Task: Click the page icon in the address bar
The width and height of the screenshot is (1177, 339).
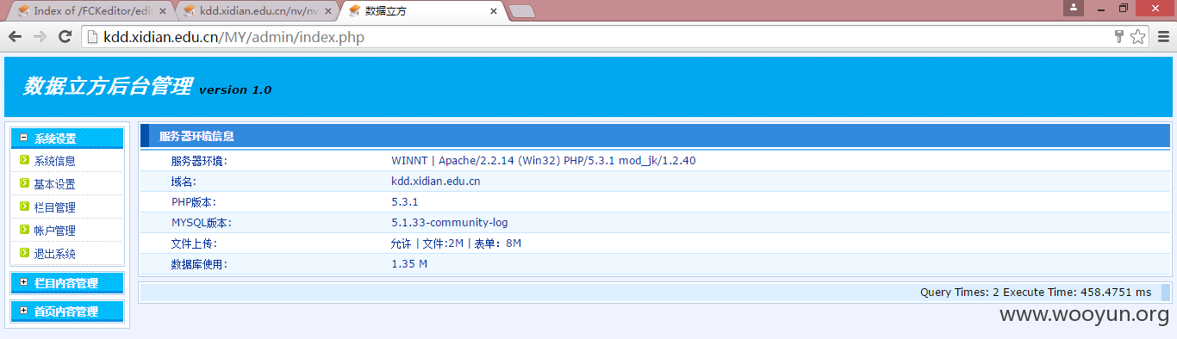Action: pos(93,37)
